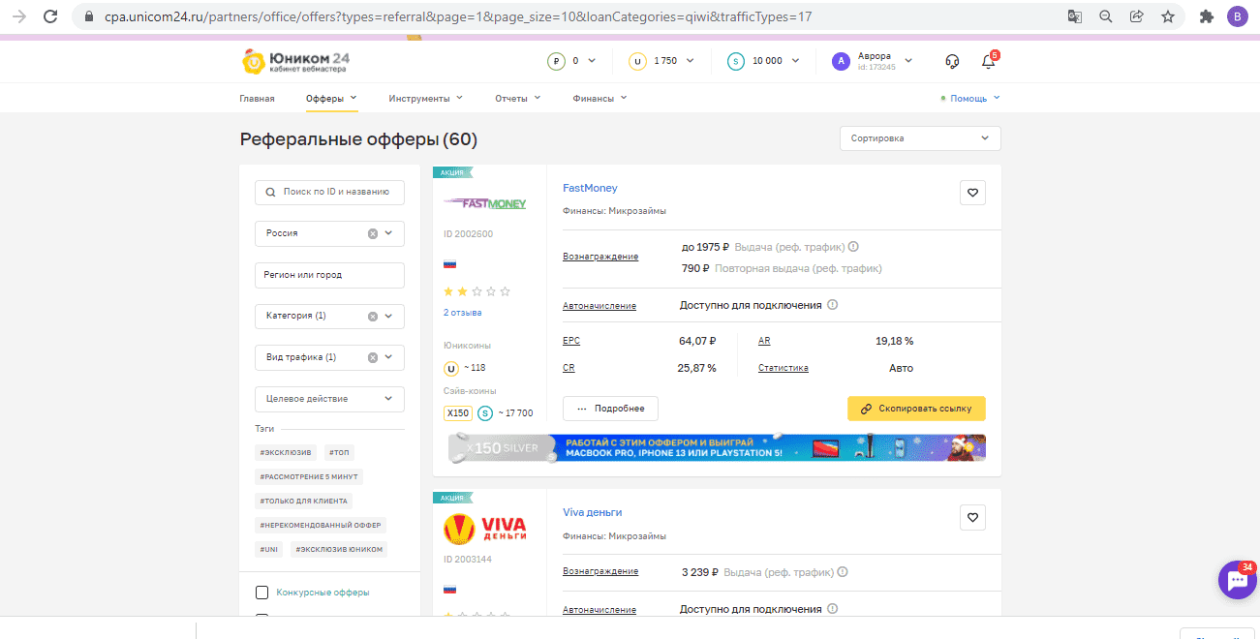1260x639 pixels.
Task: Go to Главная tab
Action: point(257,98)
